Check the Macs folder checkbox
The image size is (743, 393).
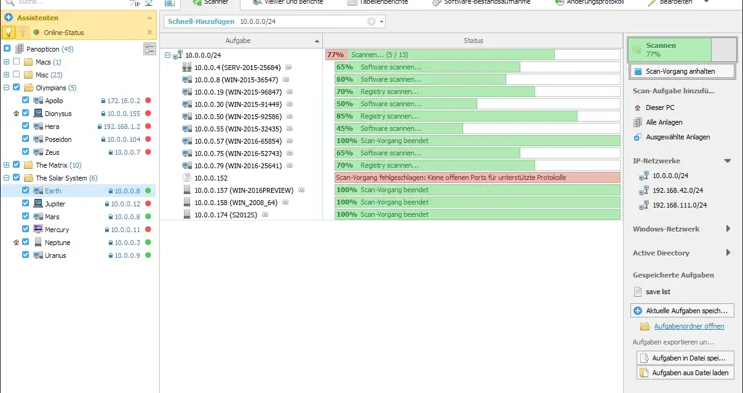click(17, 62)
